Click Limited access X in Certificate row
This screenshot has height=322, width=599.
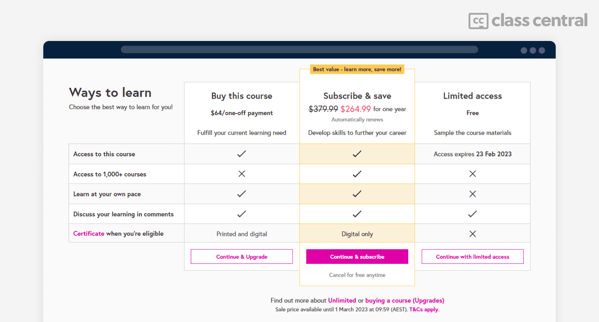(472, 234)
